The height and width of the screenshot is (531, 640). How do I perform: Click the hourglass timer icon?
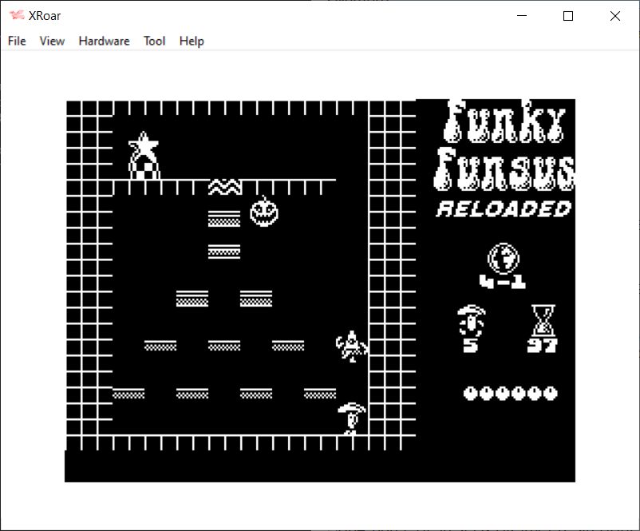pos(543,321)
